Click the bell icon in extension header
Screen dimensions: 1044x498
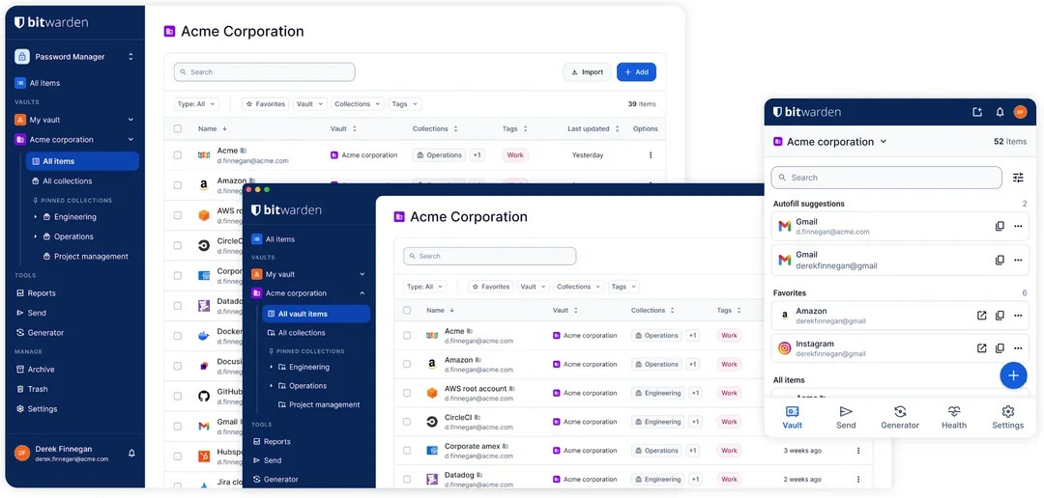(x=1000, y=112)
